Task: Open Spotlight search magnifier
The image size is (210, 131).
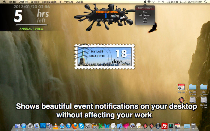Action: click(x=205, y=2)
